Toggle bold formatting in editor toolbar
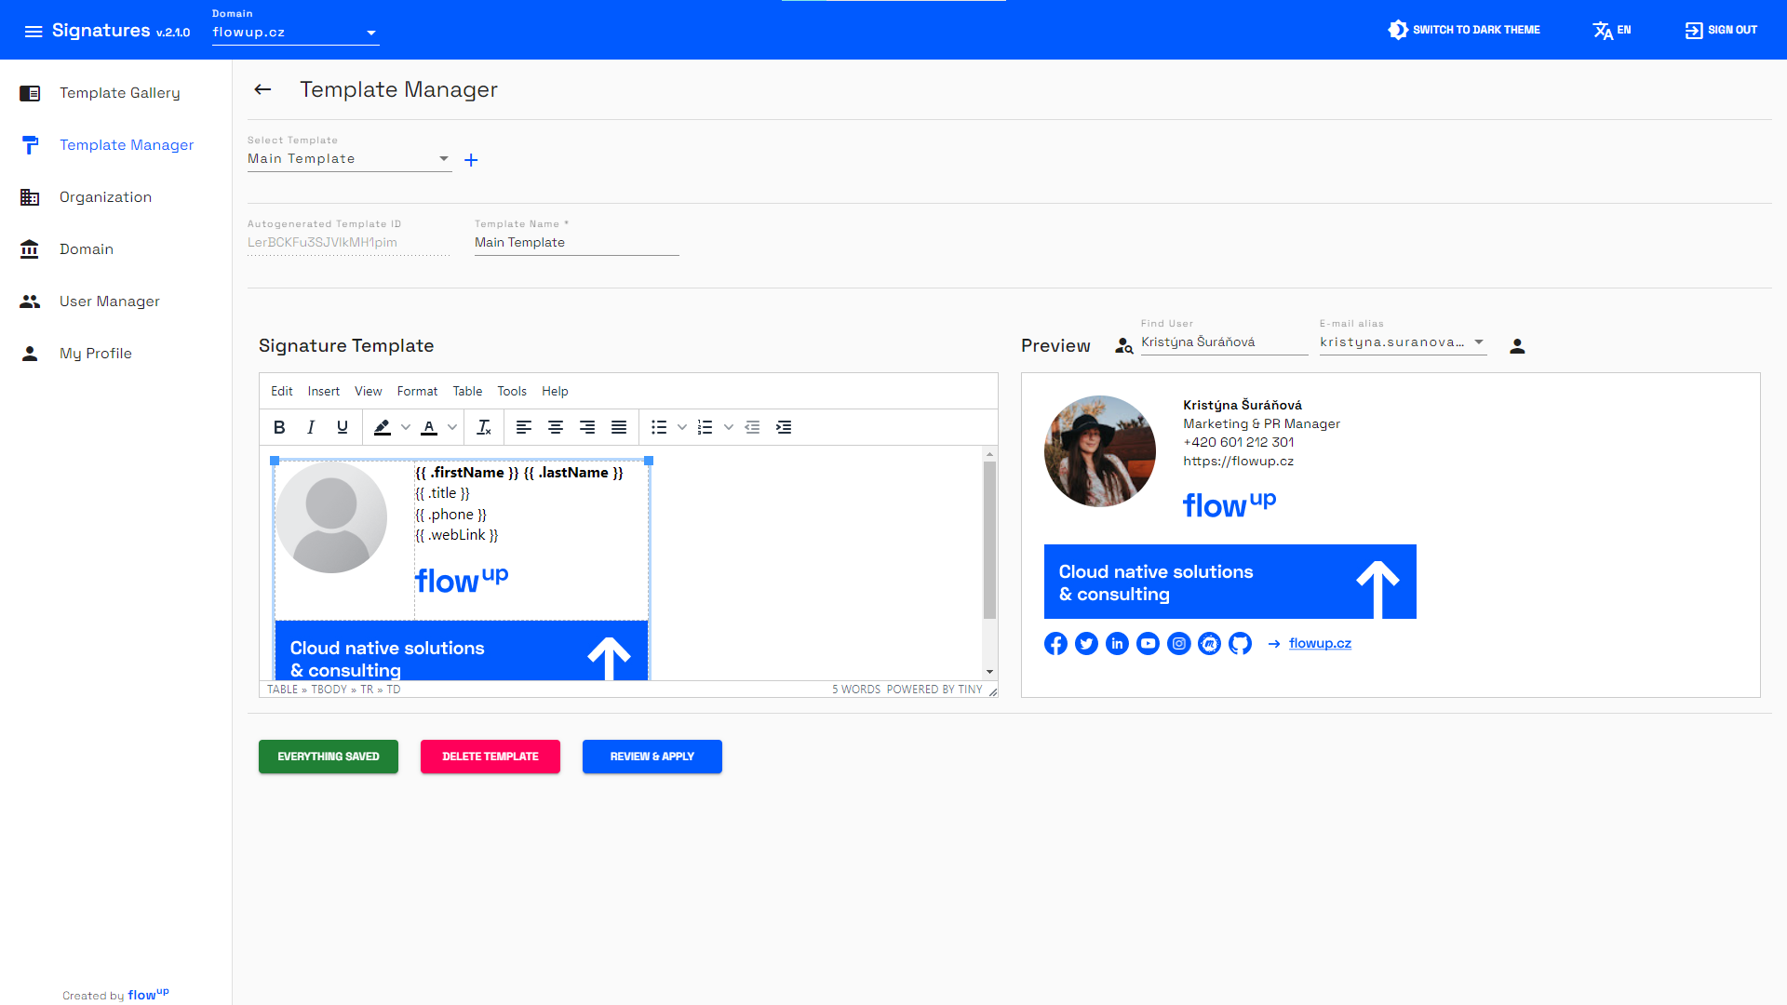The height and width of the screenshot is (1005, 1787). click(x=279, y=427)
